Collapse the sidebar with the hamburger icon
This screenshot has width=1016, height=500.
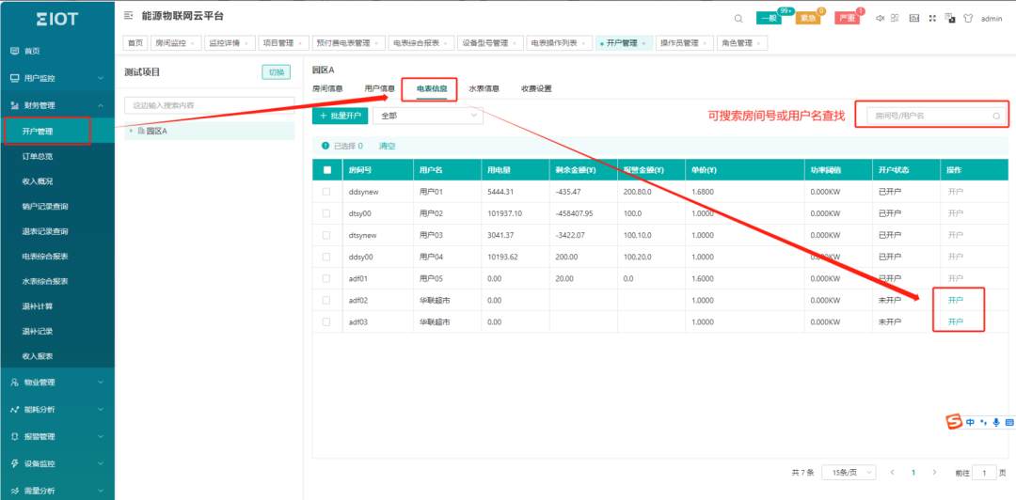(128, 15)
